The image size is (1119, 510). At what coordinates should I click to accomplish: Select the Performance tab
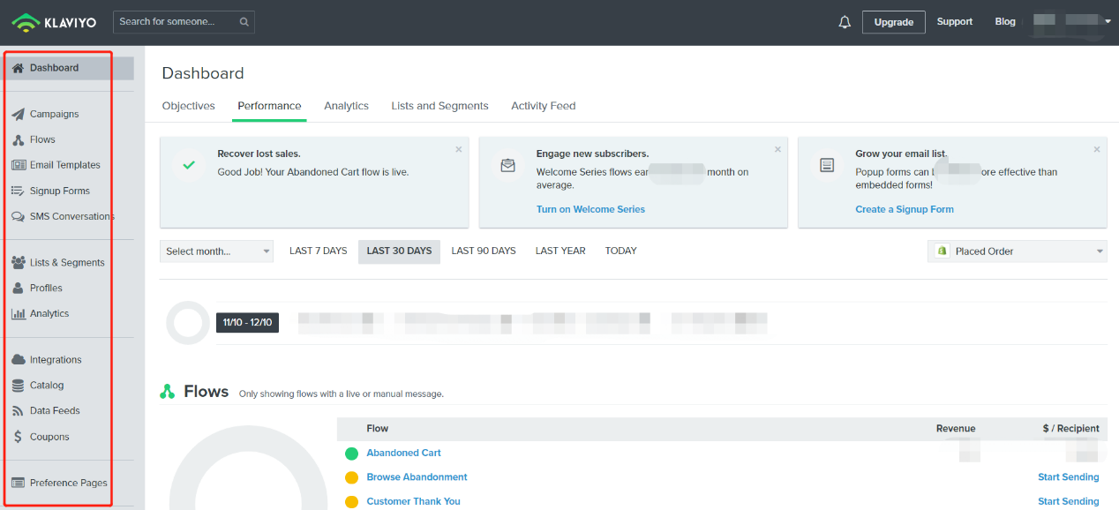point(269,106)
